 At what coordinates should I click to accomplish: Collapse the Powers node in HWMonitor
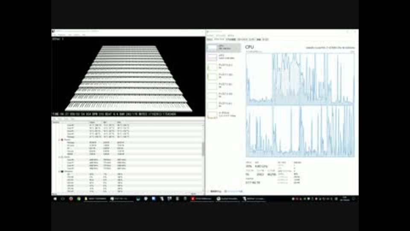click(x=59, y=139)
